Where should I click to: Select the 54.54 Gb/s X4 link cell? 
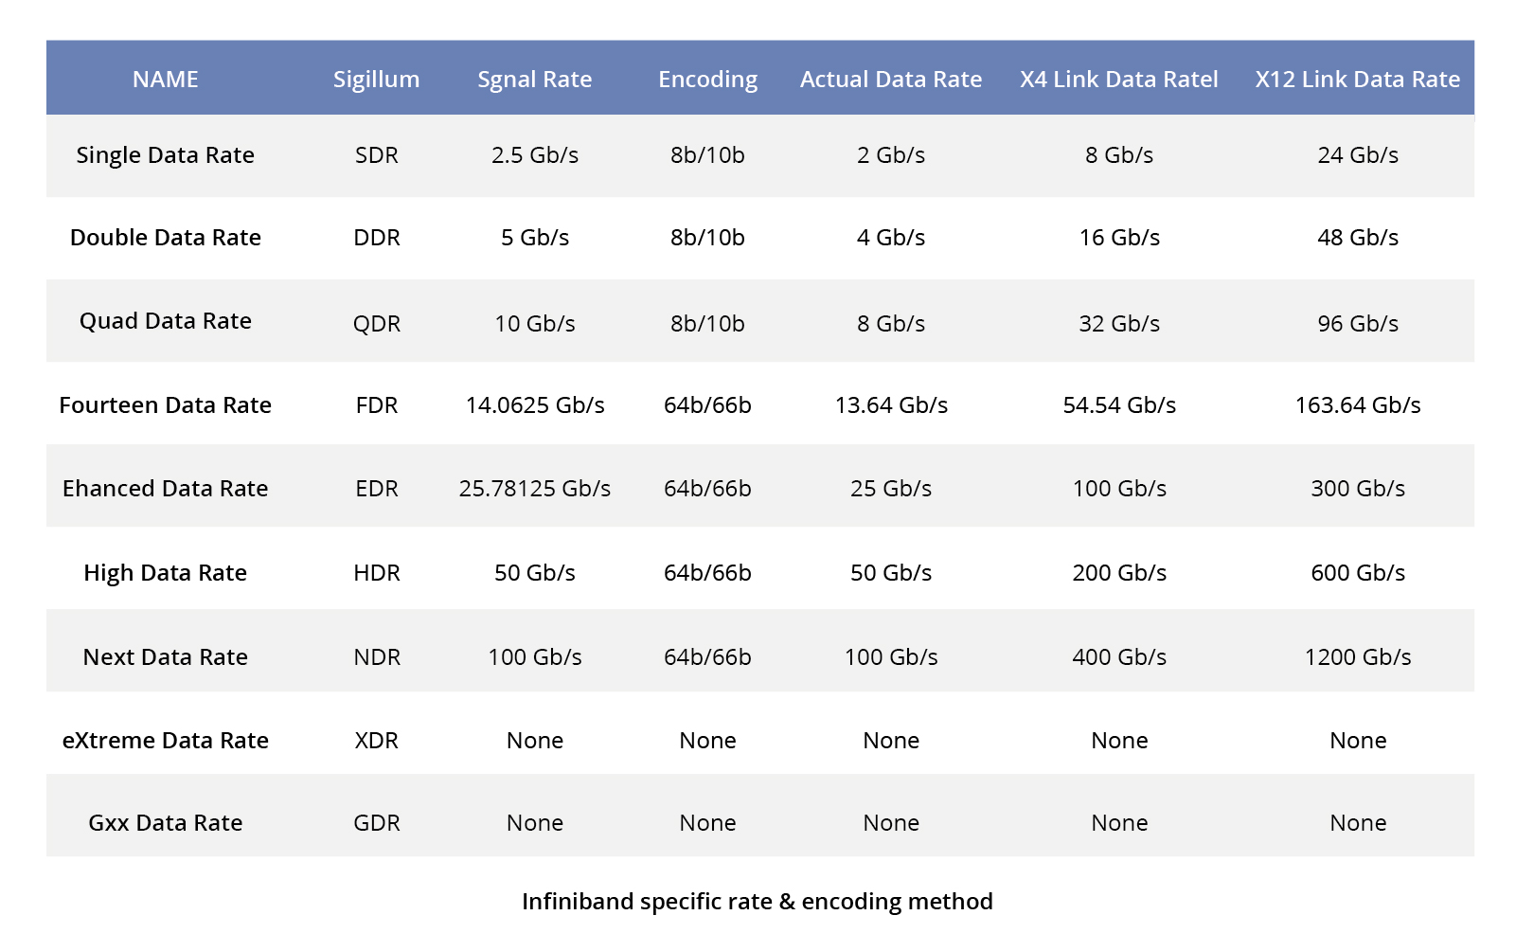(1118, 405)
